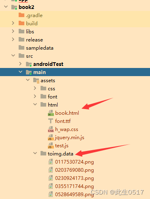Click the src folder icon
The image size is (150, 199).
pos(21,56)
